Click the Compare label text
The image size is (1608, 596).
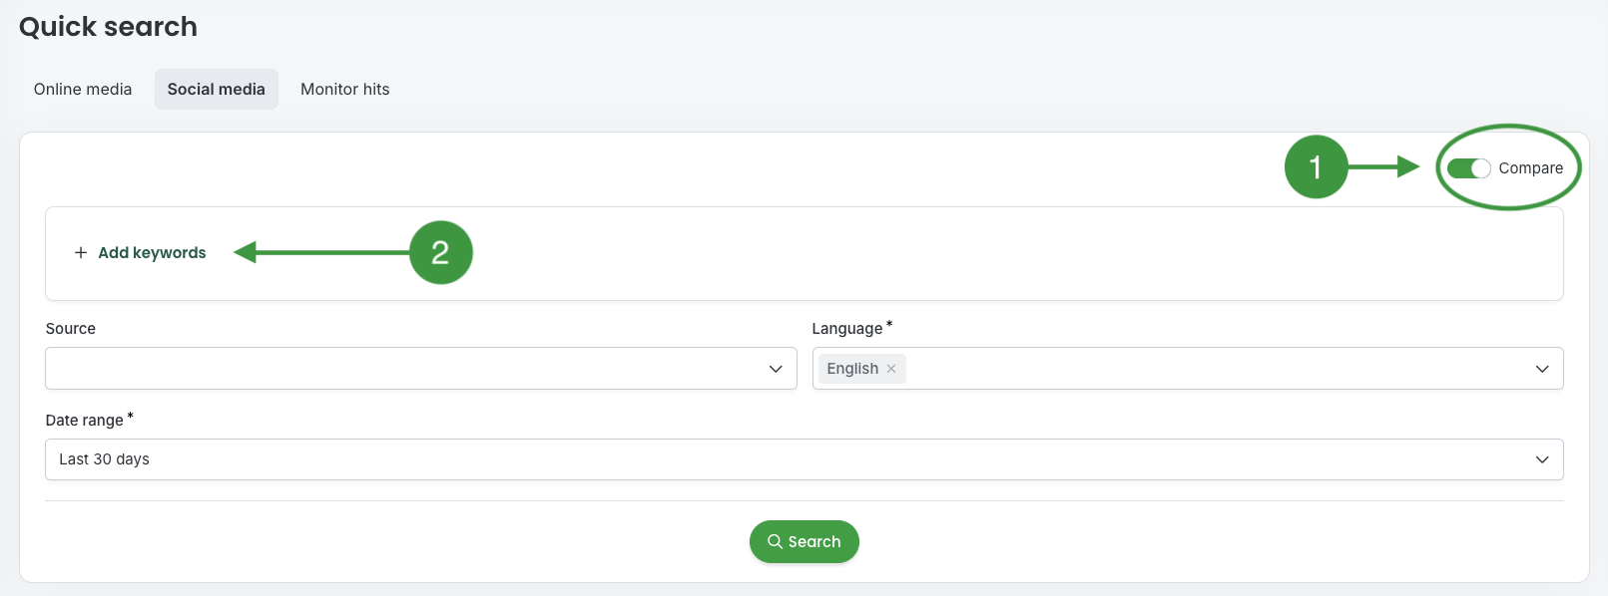[x=1530, y=168]
